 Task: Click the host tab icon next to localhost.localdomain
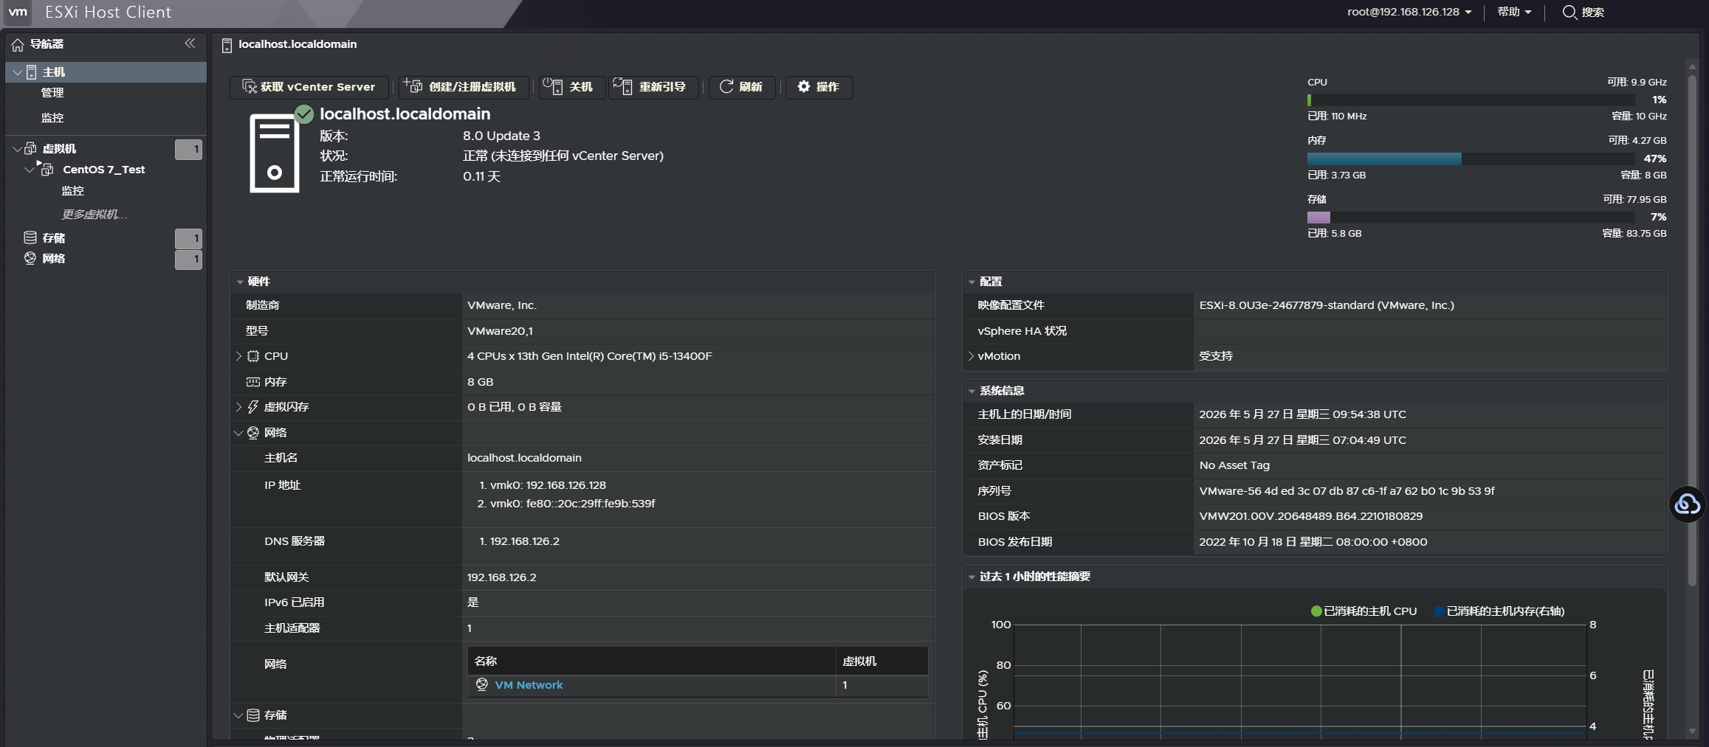[227, 45]
